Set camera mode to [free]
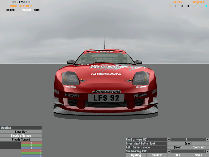Viewport: 209px width, 157px height. (178, 147)
